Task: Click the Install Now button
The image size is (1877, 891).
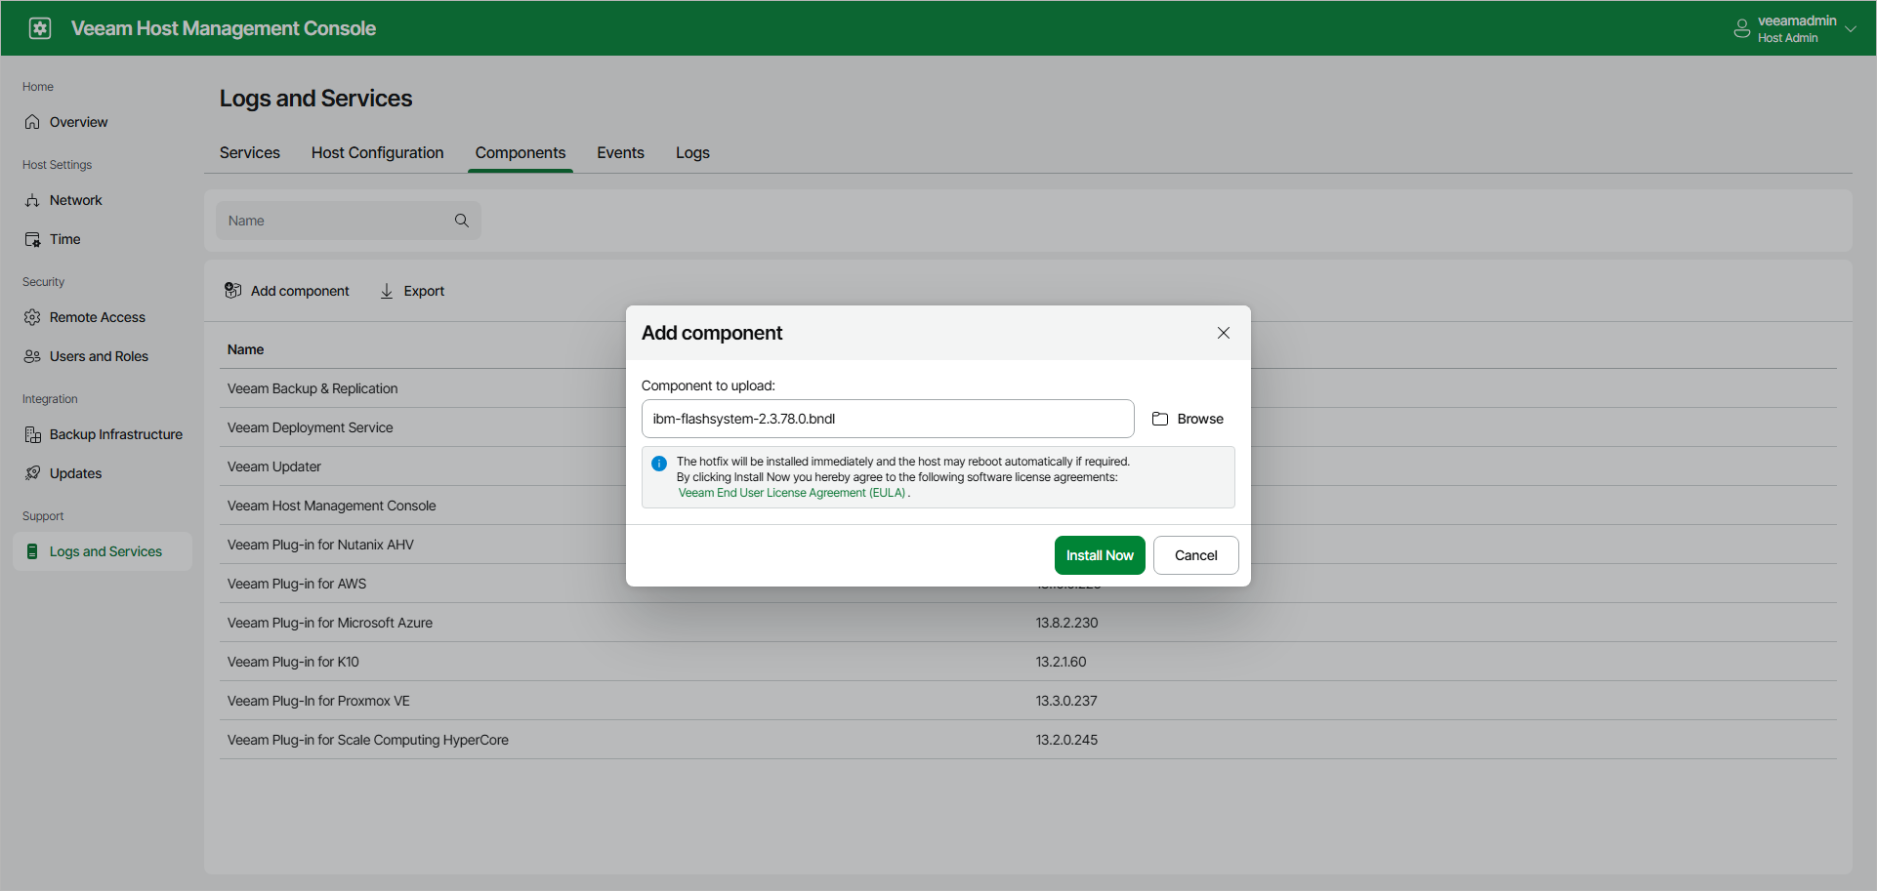Action: pyautogui.click(x=1099, y=554)
